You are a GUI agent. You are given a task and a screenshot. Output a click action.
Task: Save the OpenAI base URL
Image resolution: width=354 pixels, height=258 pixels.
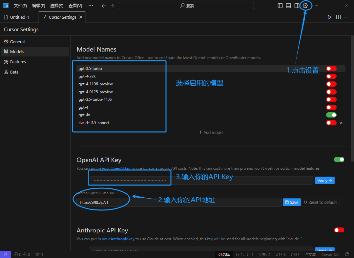click(x=292, y=202)
